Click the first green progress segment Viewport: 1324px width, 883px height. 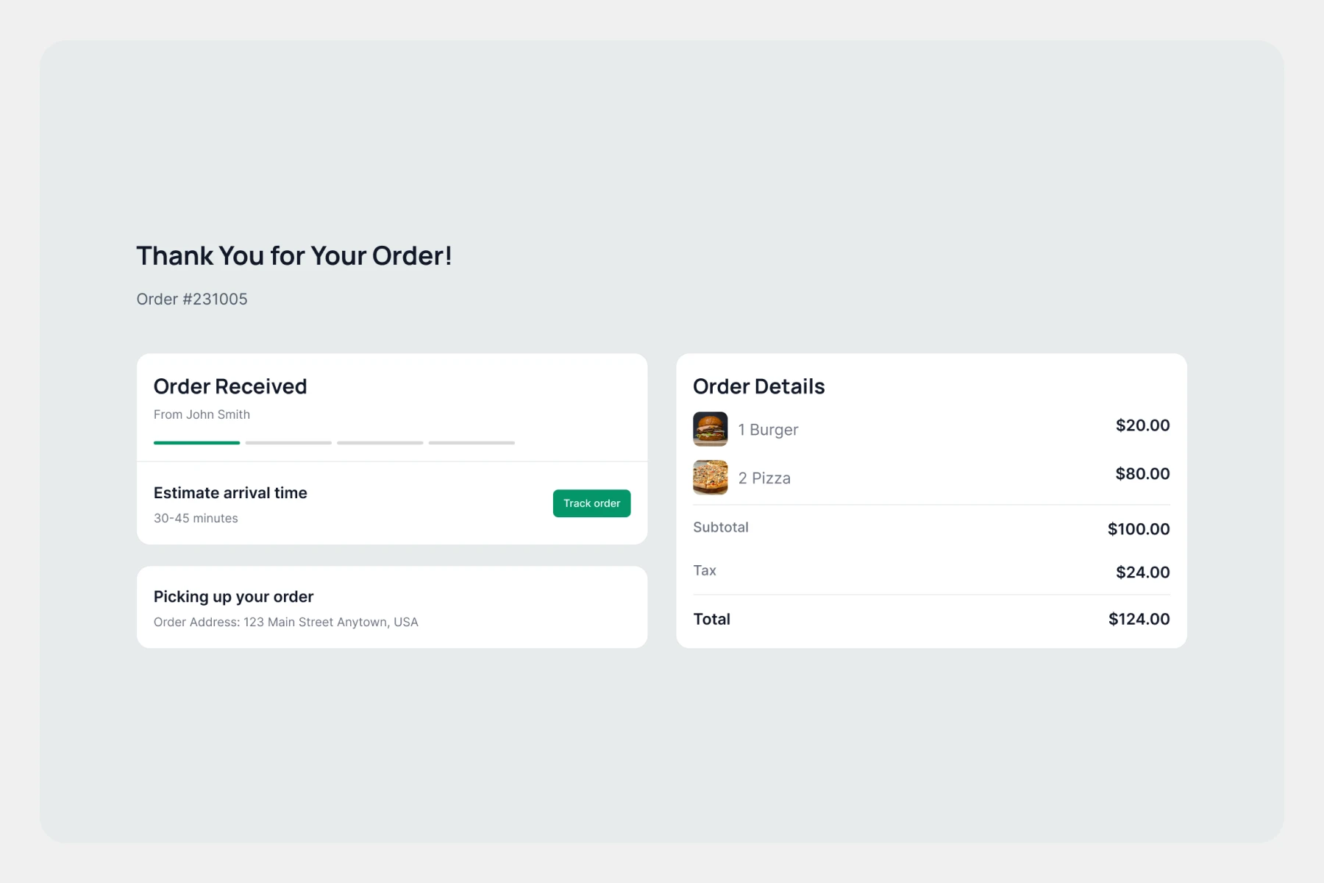[196, 443]
